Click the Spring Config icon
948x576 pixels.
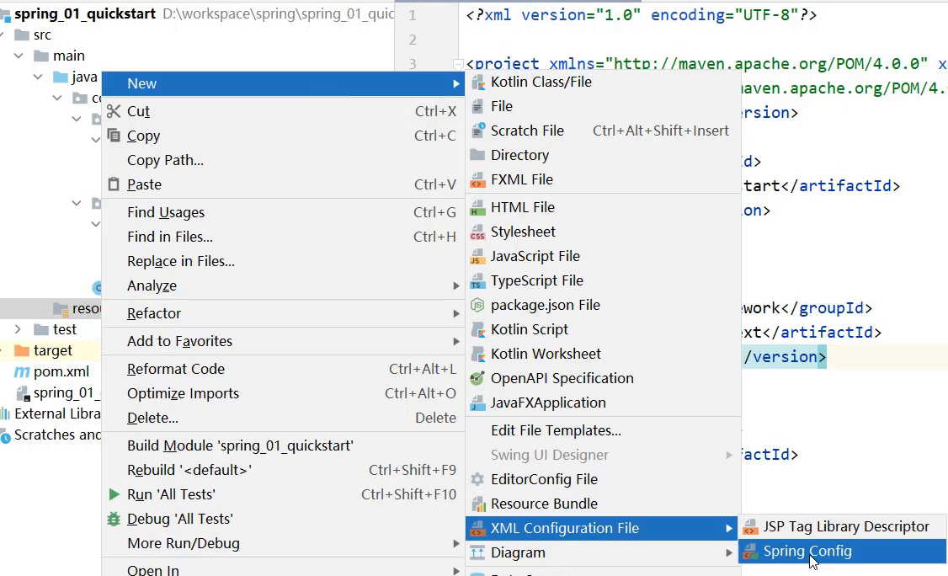[x=749, y=552]
